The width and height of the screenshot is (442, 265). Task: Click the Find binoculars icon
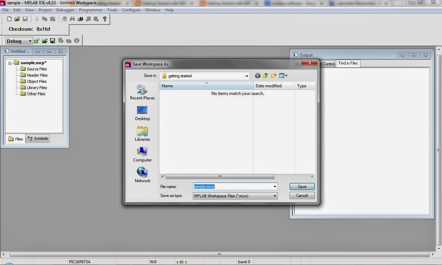point(72,19)
